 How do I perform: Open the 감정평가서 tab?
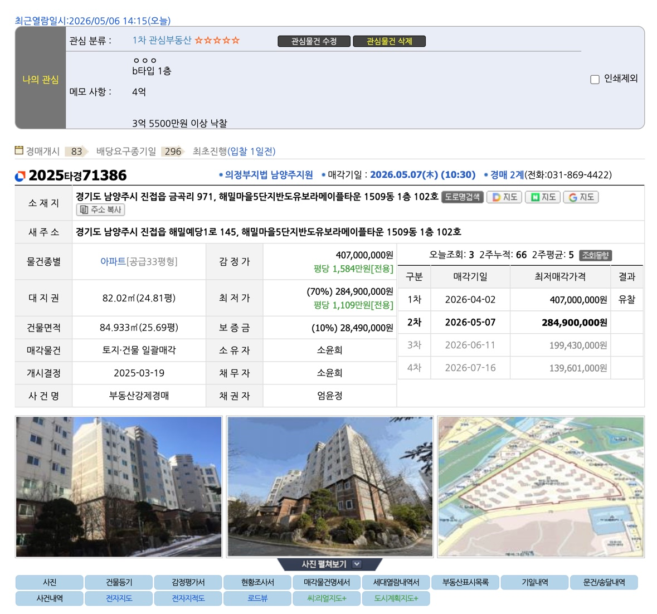coord(188,582)
